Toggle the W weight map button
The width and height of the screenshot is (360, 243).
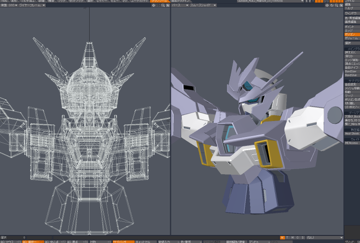(x=282, y=238)
